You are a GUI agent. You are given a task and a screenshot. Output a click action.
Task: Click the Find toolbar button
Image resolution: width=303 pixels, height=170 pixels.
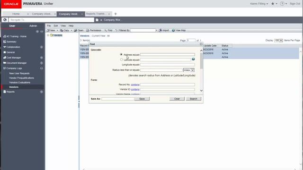[108, 30]
